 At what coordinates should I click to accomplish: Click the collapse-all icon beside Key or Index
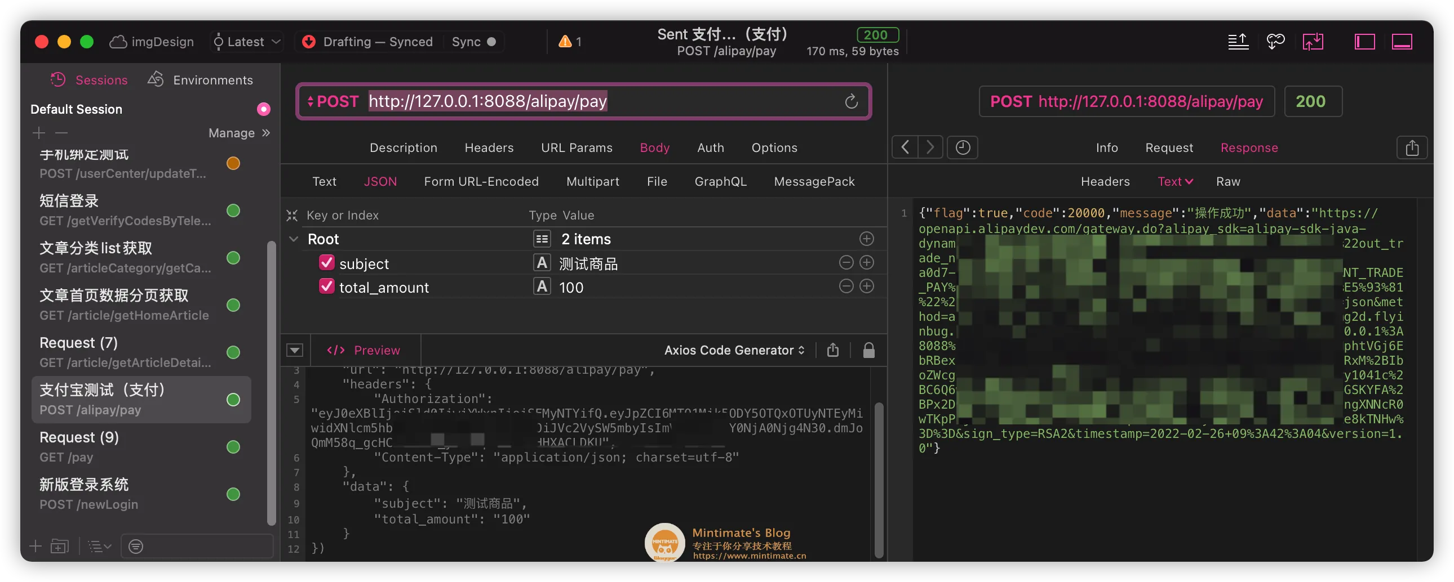[x=292, y=216]
